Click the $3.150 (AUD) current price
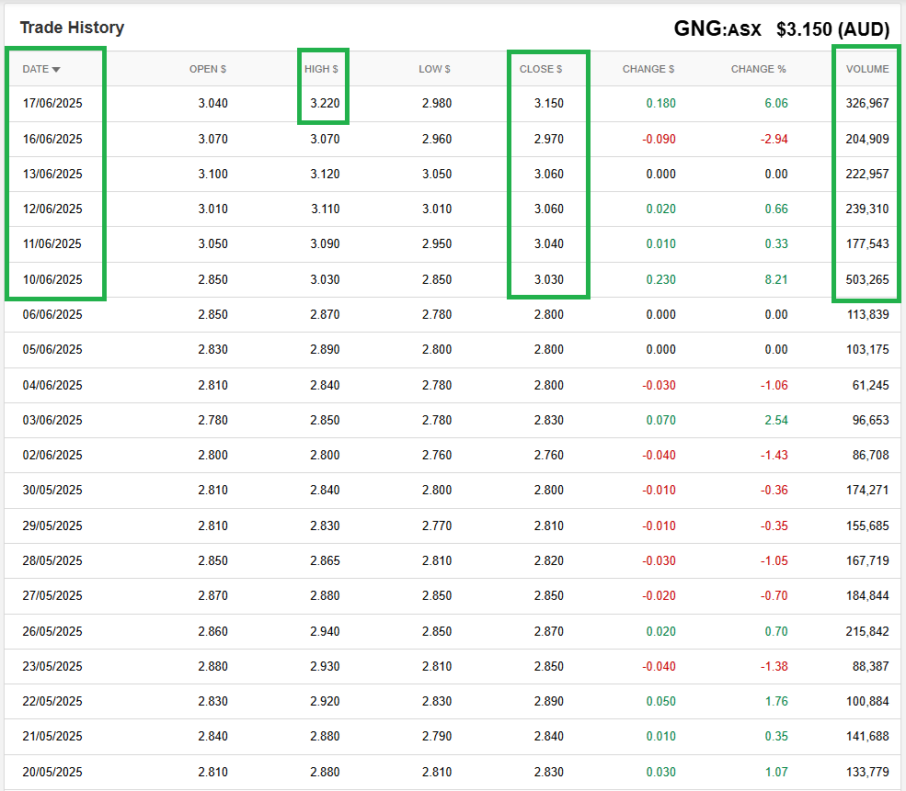The image size is (906, 791). tap(832, 29)
